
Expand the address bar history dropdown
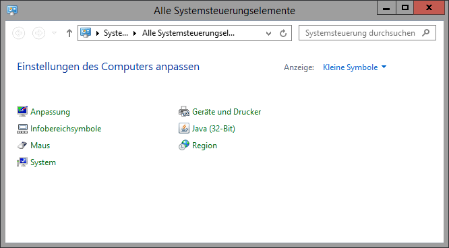(x=268, y=34)
